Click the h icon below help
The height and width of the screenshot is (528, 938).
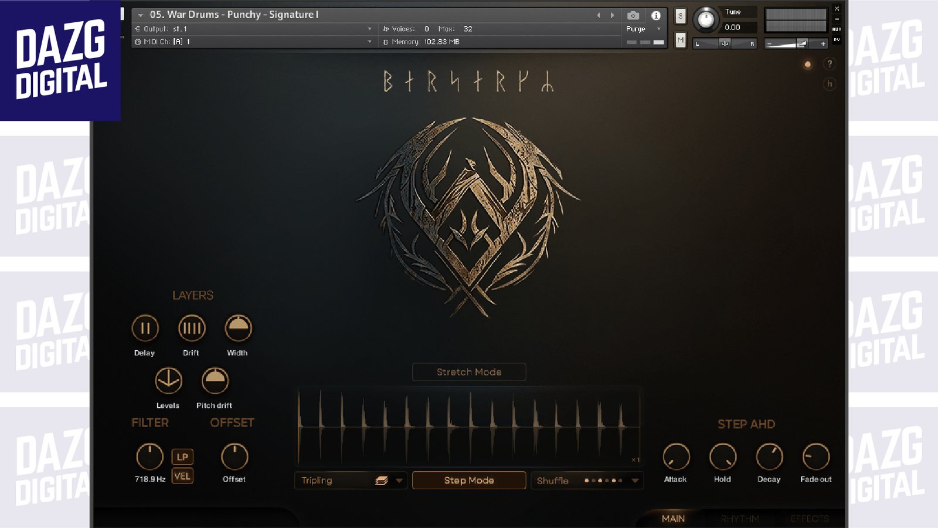pos(830,84)
